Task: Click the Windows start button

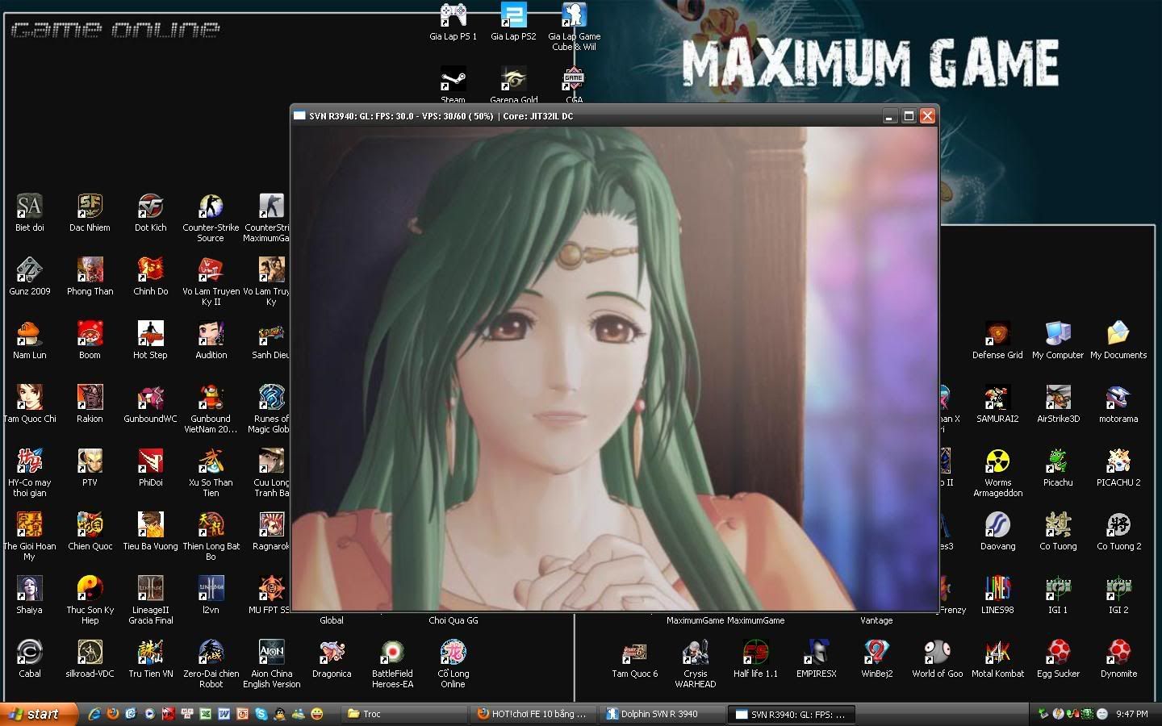Action: pos(39,714)
